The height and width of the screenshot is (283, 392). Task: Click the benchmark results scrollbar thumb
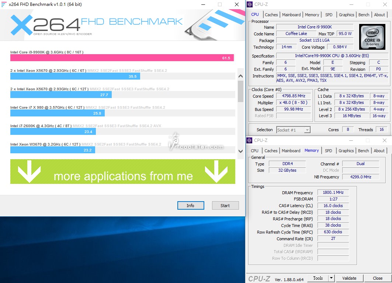tap(240, 91)
